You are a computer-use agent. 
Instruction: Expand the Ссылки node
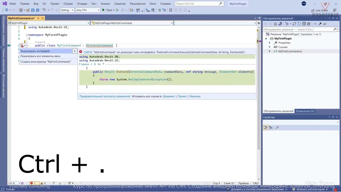coord(270,47)
